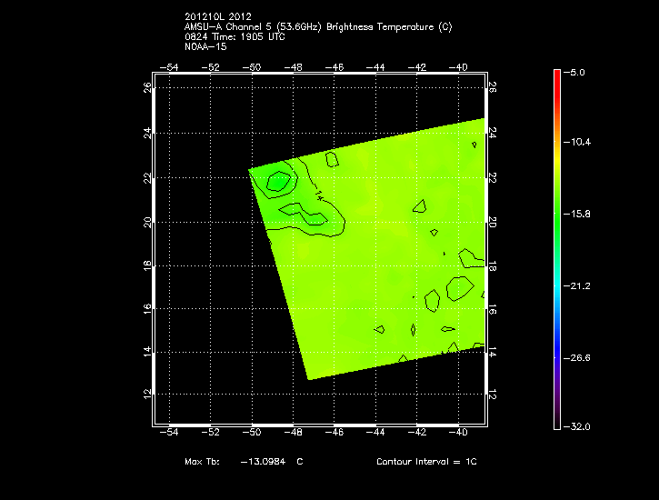659x500 pixels.
Task: Click the Contour Interval = 1C text
Action: (426, 462)
